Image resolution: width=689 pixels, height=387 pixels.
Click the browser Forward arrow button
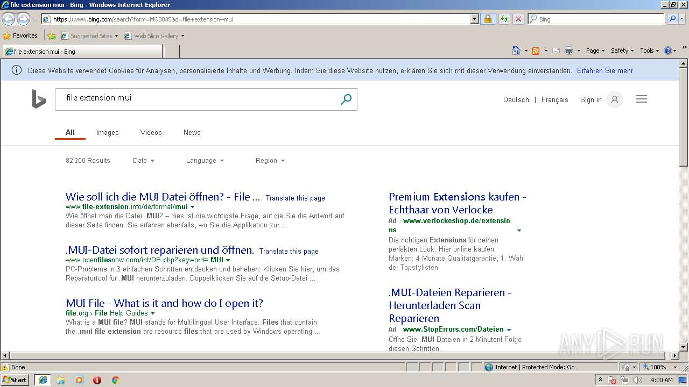coord(23,19)
